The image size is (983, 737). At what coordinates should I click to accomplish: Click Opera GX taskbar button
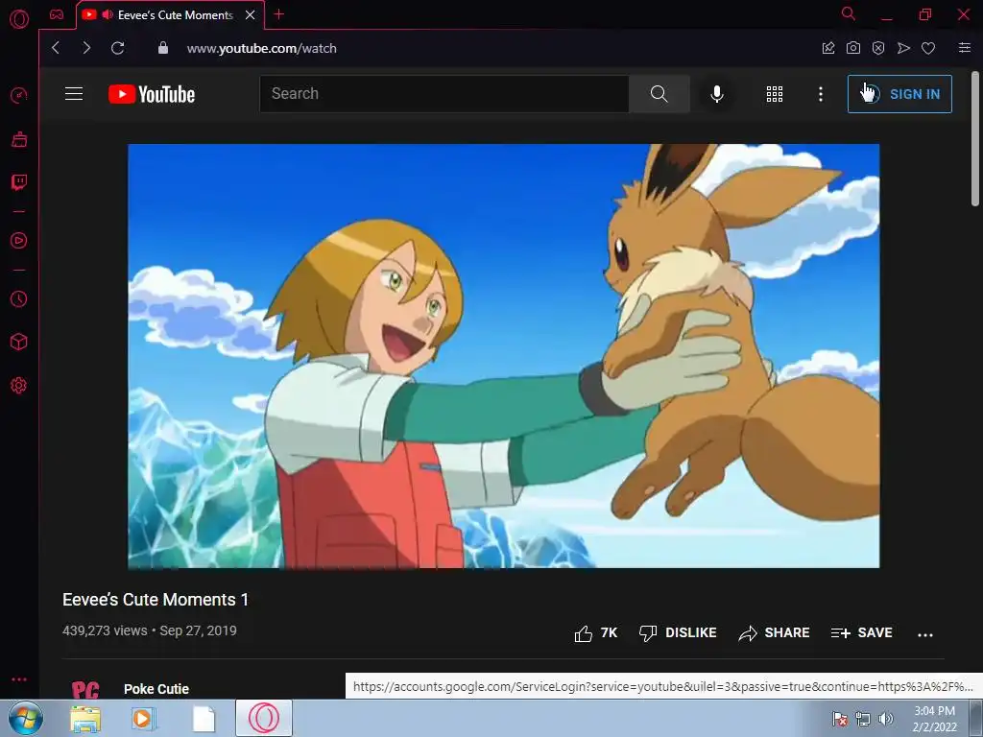[x=264, y=718]
